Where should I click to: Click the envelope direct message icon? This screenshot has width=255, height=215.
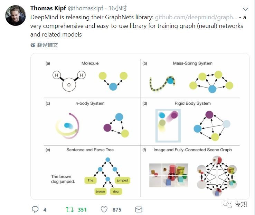pos(139,209)
